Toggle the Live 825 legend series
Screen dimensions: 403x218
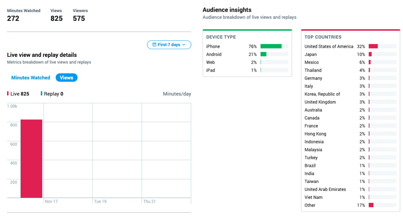[19, 94]
